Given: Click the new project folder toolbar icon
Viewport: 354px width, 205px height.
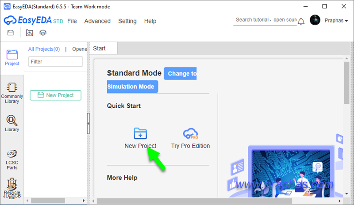Looking at the screenshot, I should (x=11, y=33).
